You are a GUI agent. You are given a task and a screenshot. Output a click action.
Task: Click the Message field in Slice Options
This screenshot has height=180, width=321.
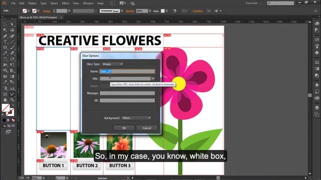pos(127,93)
